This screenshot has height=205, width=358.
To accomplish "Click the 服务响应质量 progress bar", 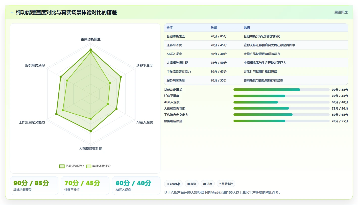I will click(281, 121).
